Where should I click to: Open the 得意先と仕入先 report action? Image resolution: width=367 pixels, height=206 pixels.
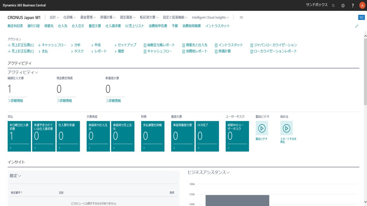click(x=195, y=45)
